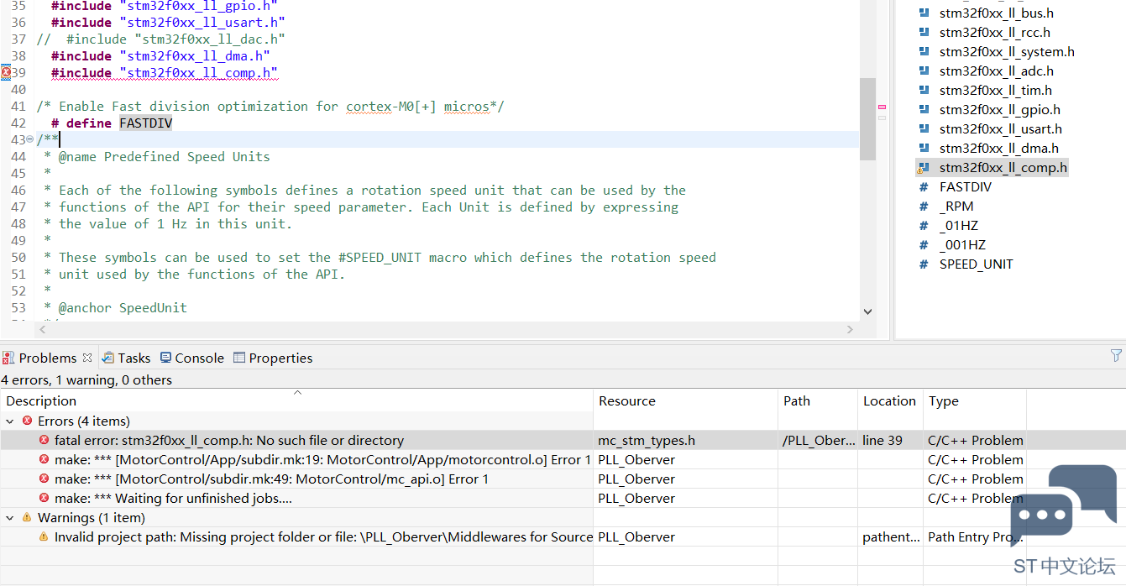Sort problems by Resource column header
This screenshot has height=586, width=1126.
coord(685,401)
